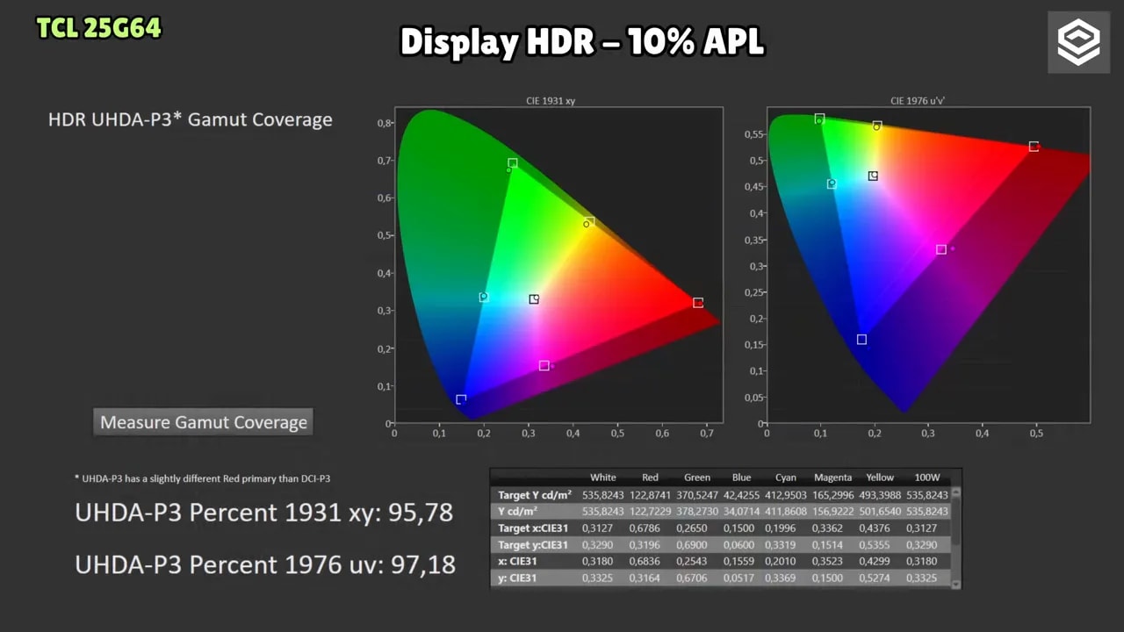1124x632 pixels.
Task: Select the red primary marker in CIE 1931 chart
Action: coord(697,303)
